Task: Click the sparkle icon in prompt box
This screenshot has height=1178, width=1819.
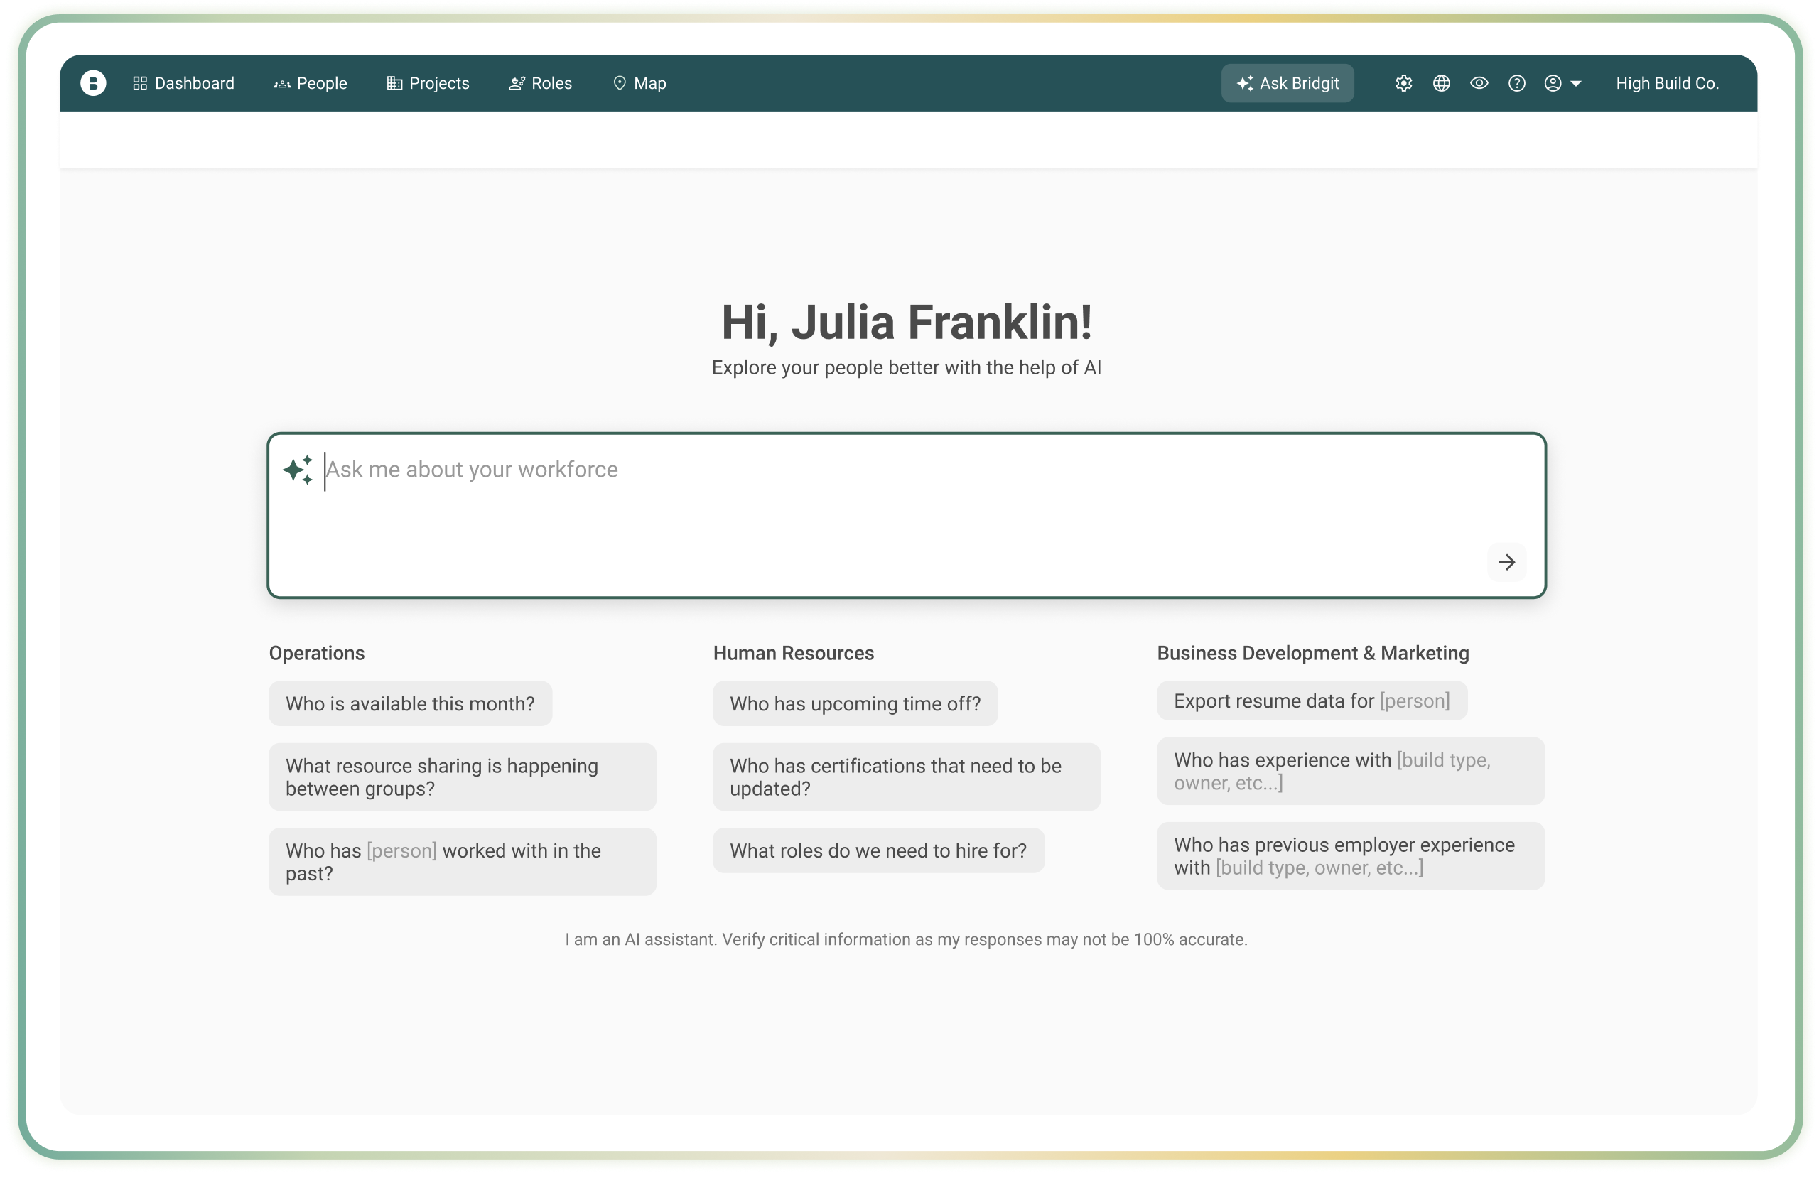Action: [x=298, y=470]
